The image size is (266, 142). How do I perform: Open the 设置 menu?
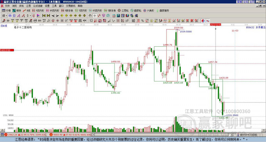(47, 6)
